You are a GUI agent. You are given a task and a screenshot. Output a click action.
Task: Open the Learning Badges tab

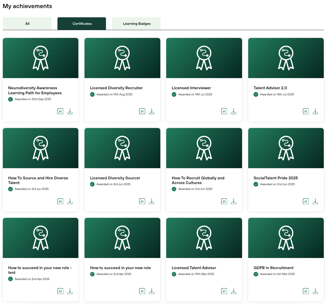pos(137,24)
